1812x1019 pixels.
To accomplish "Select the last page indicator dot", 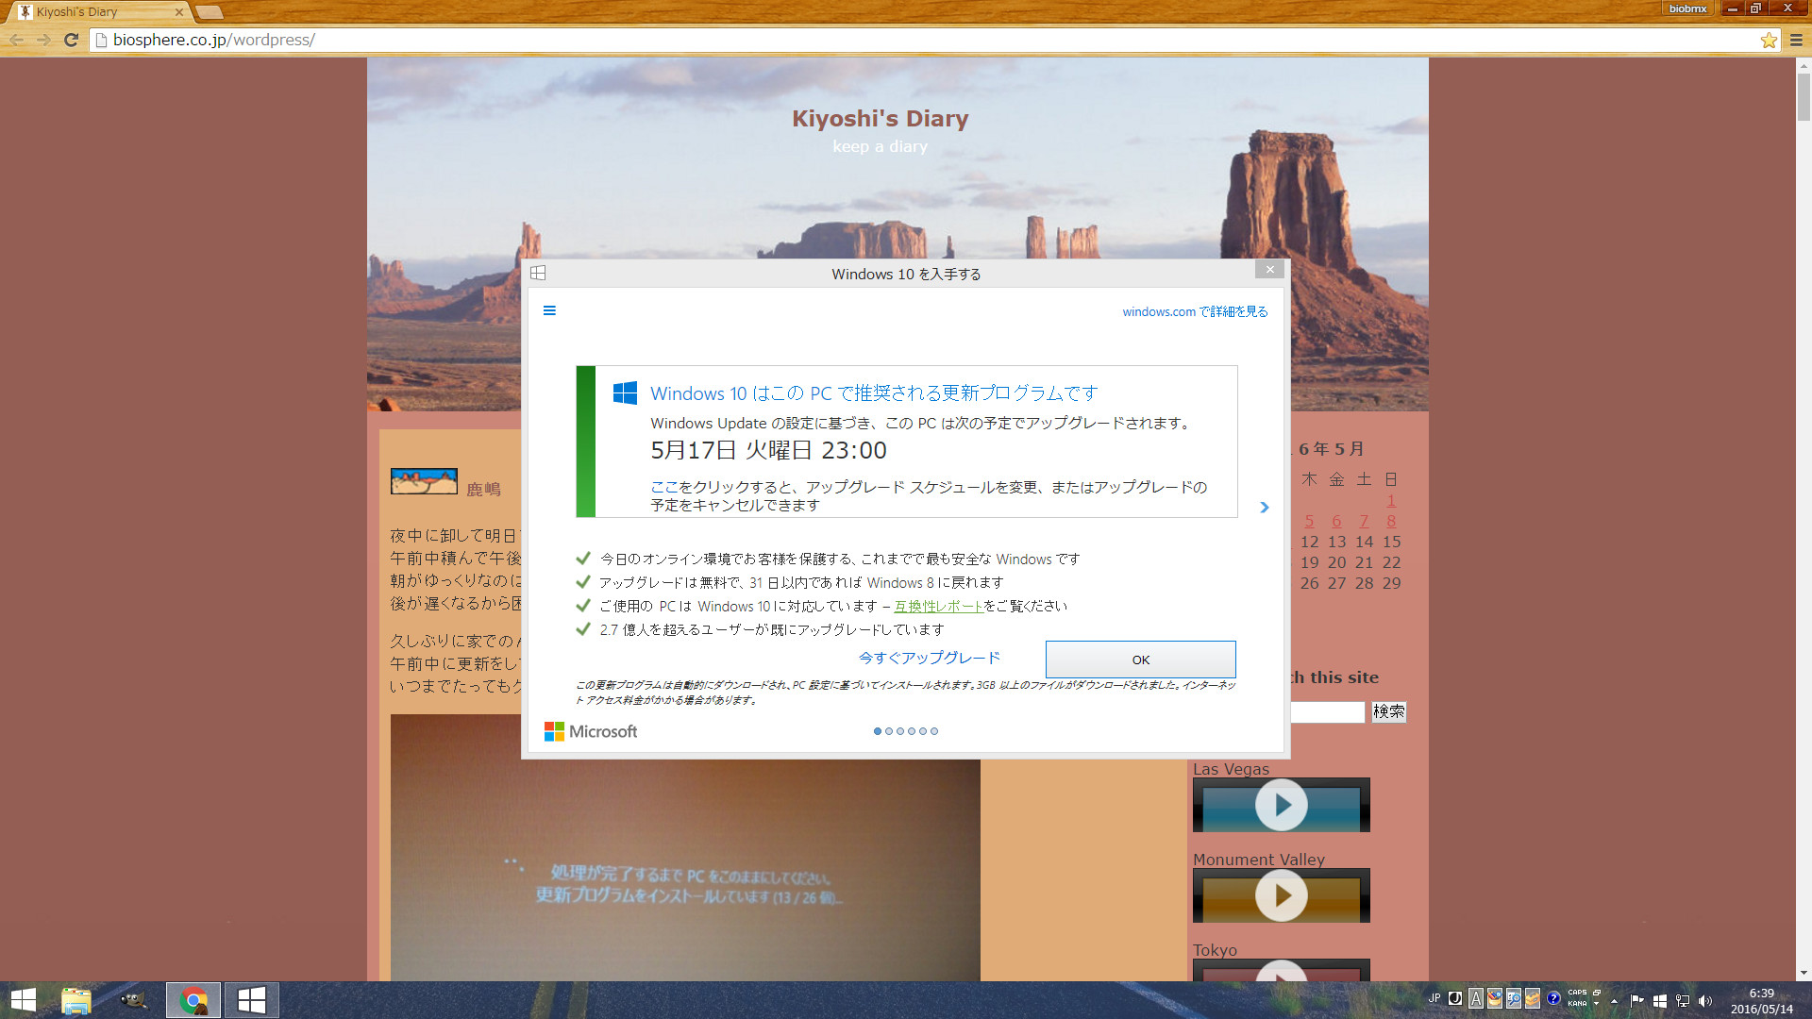I will click(x=934, y=731).
